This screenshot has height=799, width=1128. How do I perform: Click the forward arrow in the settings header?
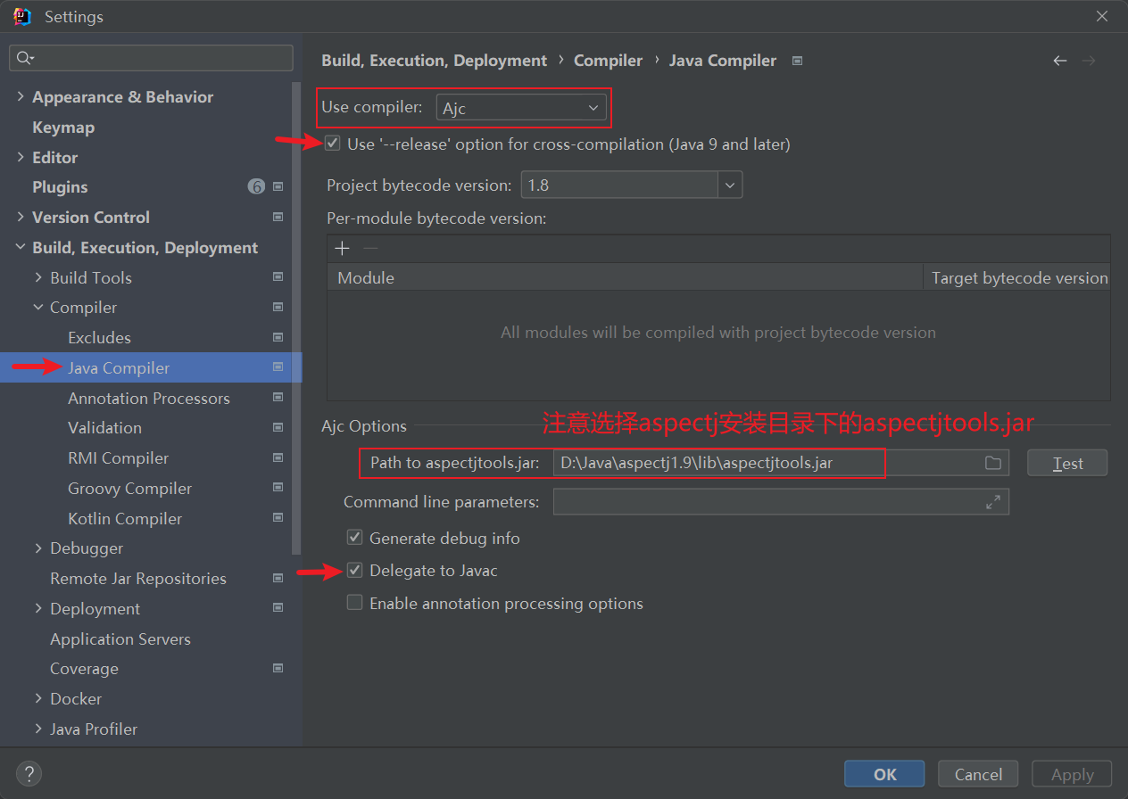click(x=1089, y=60)
